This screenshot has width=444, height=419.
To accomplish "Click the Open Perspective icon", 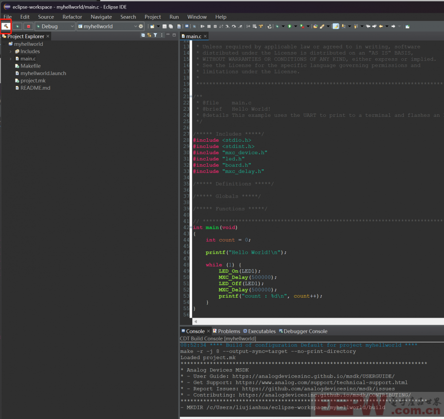I will [x=408, y=26].
